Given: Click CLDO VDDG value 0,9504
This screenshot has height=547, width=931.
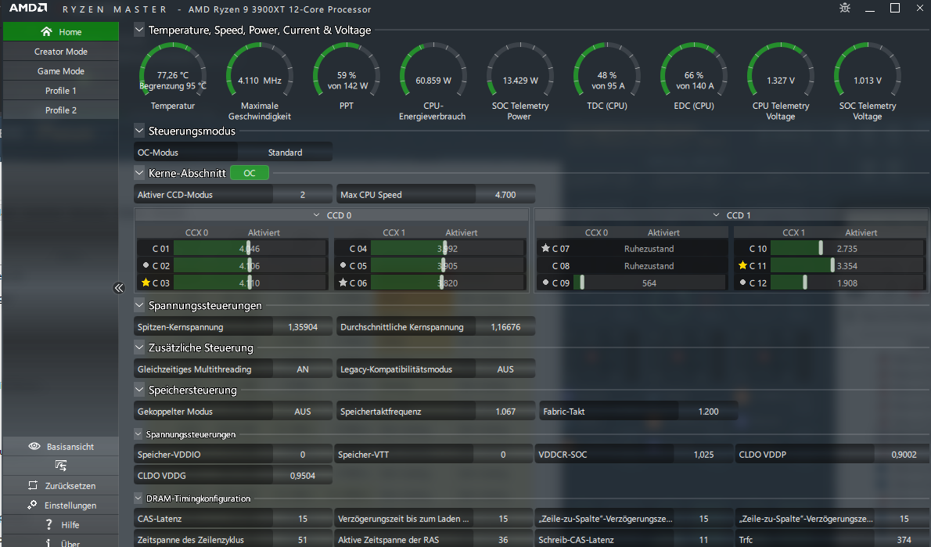Looking at the screenshot, I should tap(302, 476).
